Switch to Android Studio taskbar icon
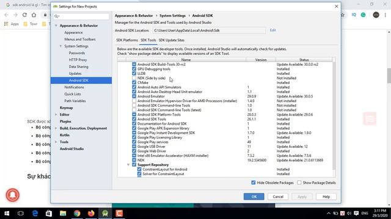The image size is (391, 219). click(105, 214)
